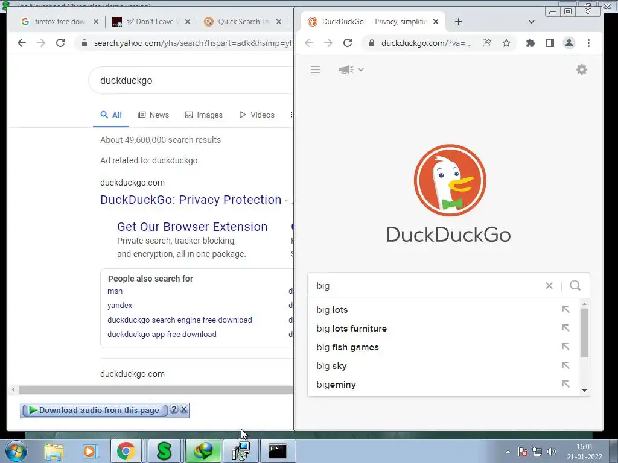
Task: Open Yahoo 'Images' results tab
Action: 204,115
